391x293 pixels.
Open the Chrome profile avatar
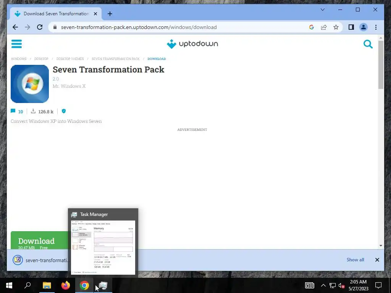[364, 27]
